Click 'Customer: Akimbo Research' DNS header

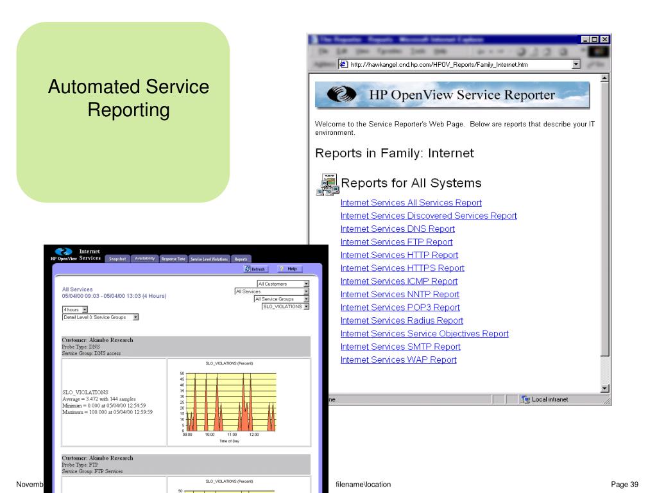point(98,340)
